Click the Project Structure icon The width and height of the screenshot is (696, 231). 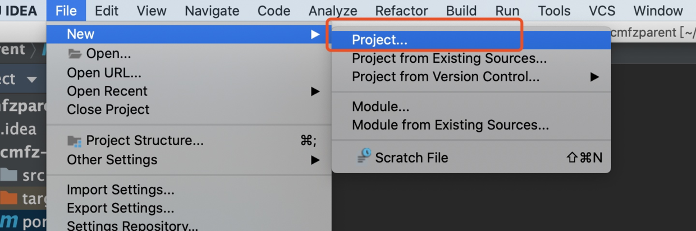(74, 141)
